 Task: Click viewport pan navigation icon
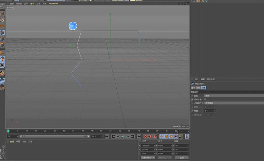pyautogui.click(x=179, y=3)
